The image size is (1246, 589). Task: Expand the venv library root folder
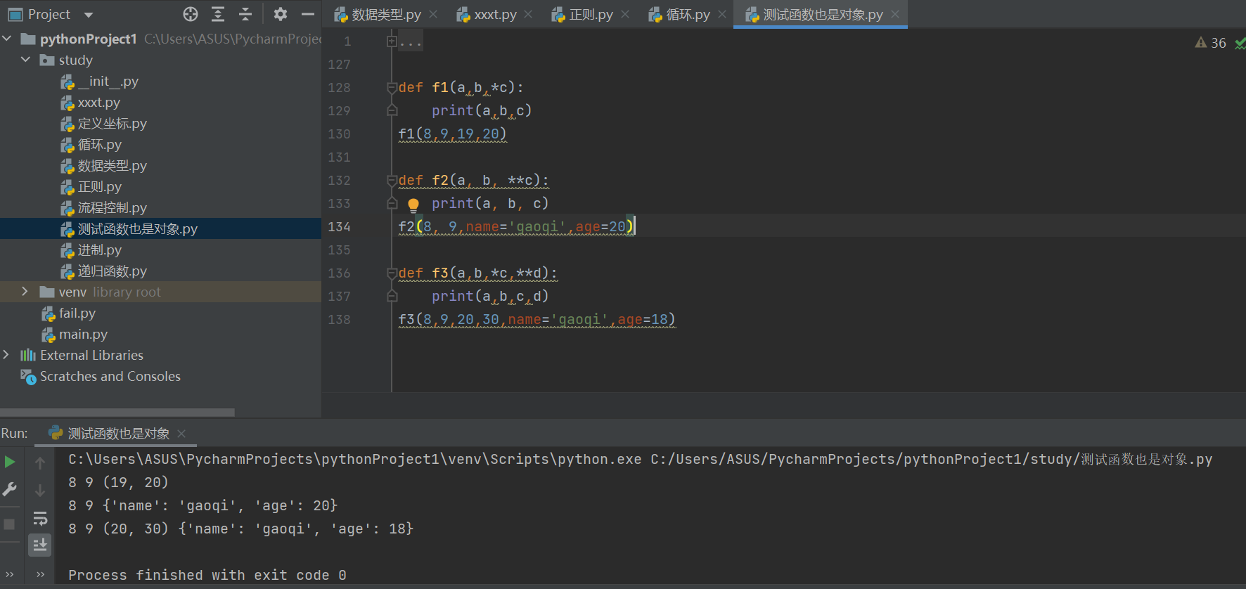[25, 292]
